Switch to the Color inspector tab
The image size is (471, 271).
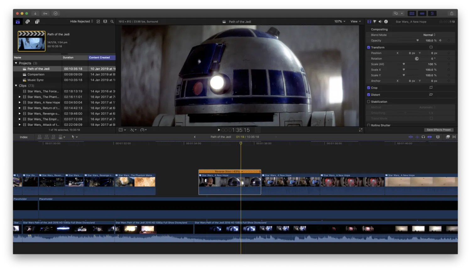click(375, 22)
